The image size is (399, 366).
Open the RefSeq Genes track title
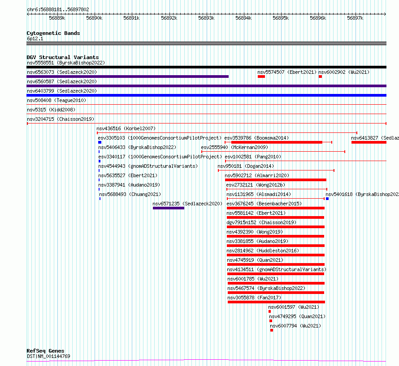coord(45,351)
